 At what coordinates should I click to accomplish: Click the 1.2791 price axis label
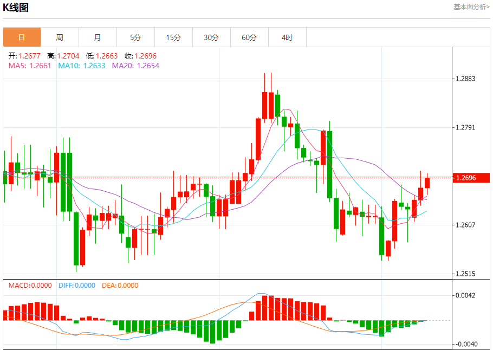466,127
